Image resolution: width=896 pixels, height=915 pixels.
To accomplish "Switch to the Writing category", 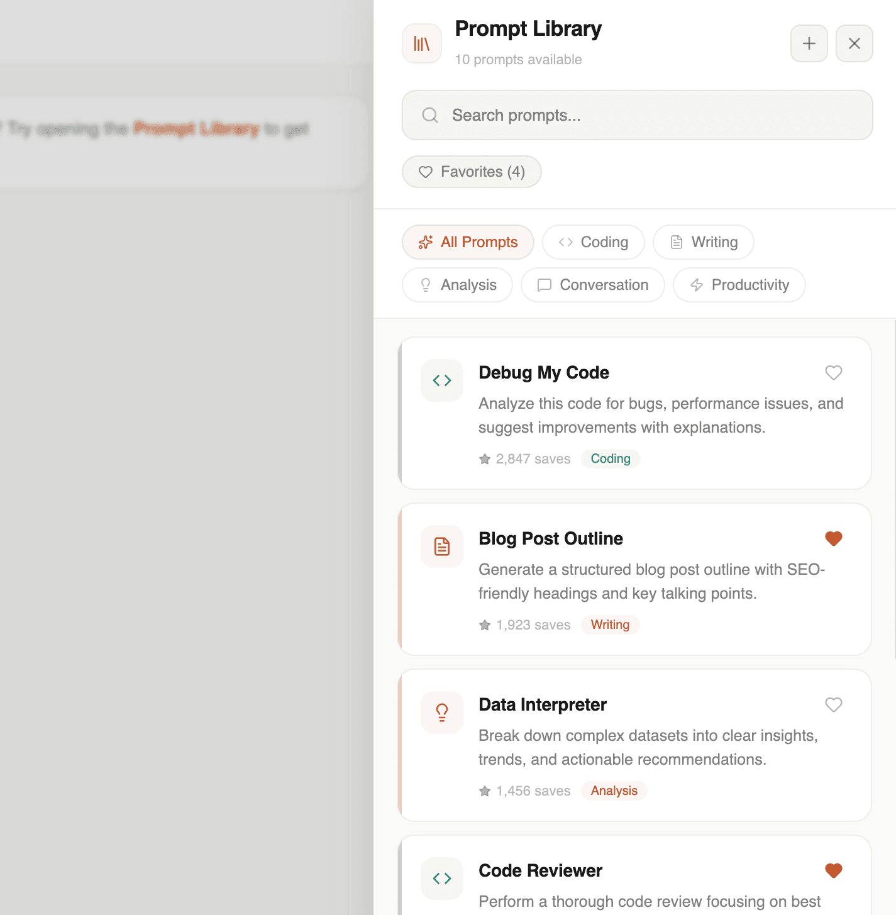I will (x=704, y=242).
